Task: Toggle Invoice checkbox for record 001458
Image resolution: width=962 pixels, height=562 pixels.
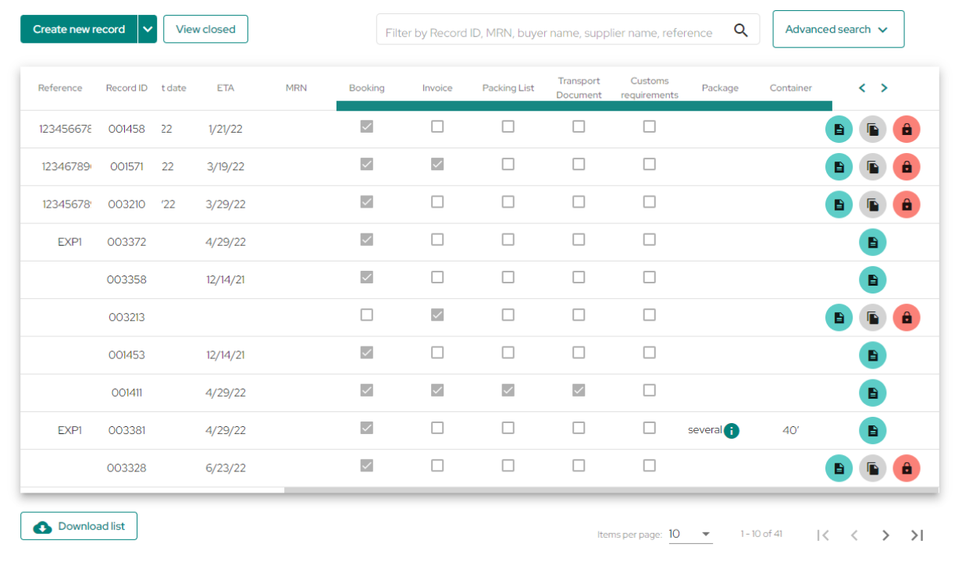Action: click(437, 126)
